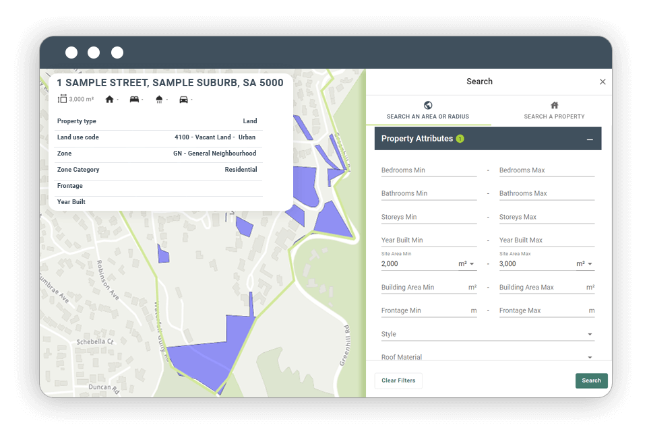Click the house icon above Search A Property
Viewport: 647px width, 431px height.
coord(554,106)
